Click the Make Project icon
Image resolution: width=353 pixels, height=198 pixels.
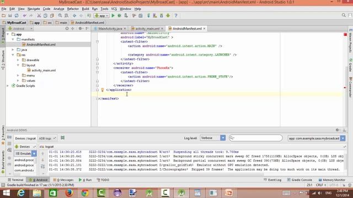tap(89, 15)
